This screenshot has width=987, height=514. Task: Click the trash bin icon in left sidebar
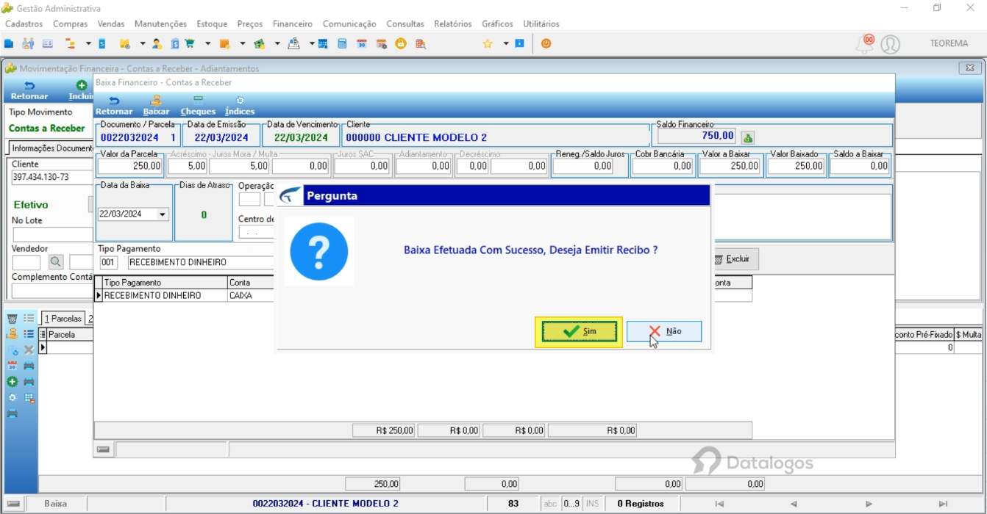(12, 319)
